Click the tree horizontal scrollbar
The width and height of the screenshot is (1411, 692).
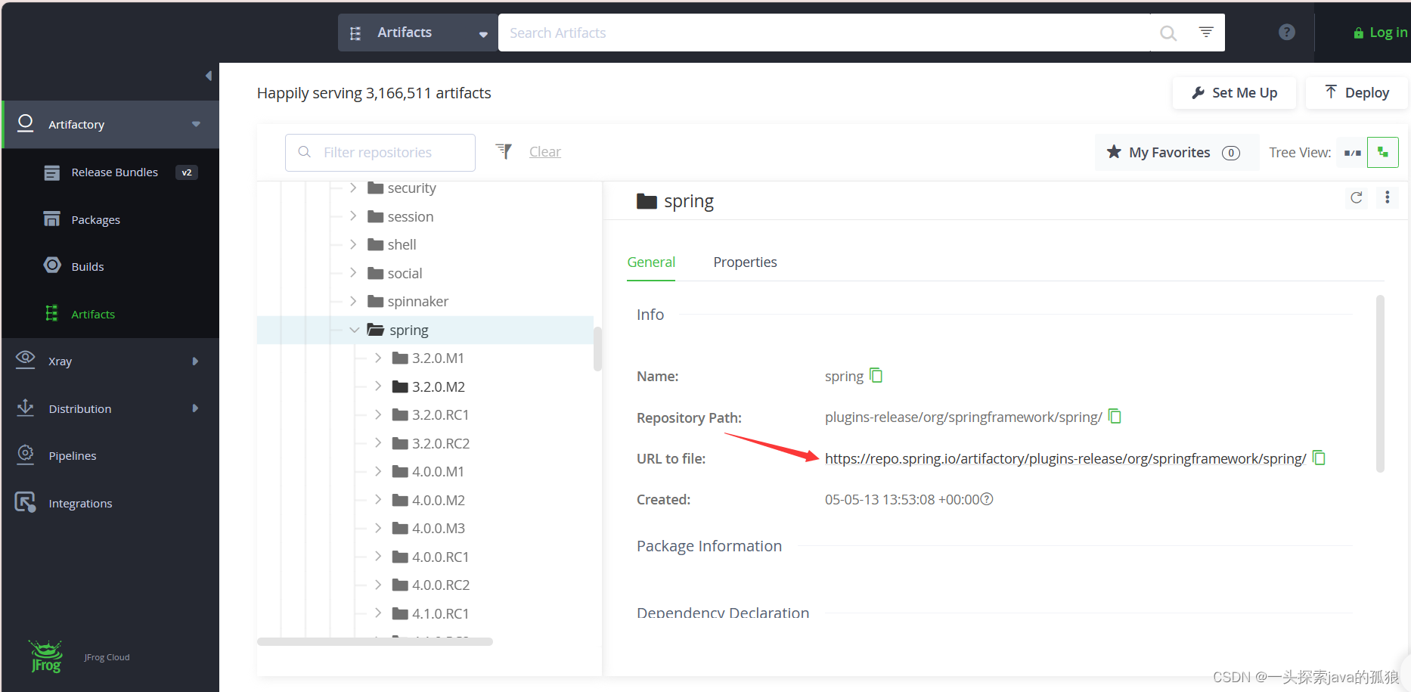pos(375,641)
